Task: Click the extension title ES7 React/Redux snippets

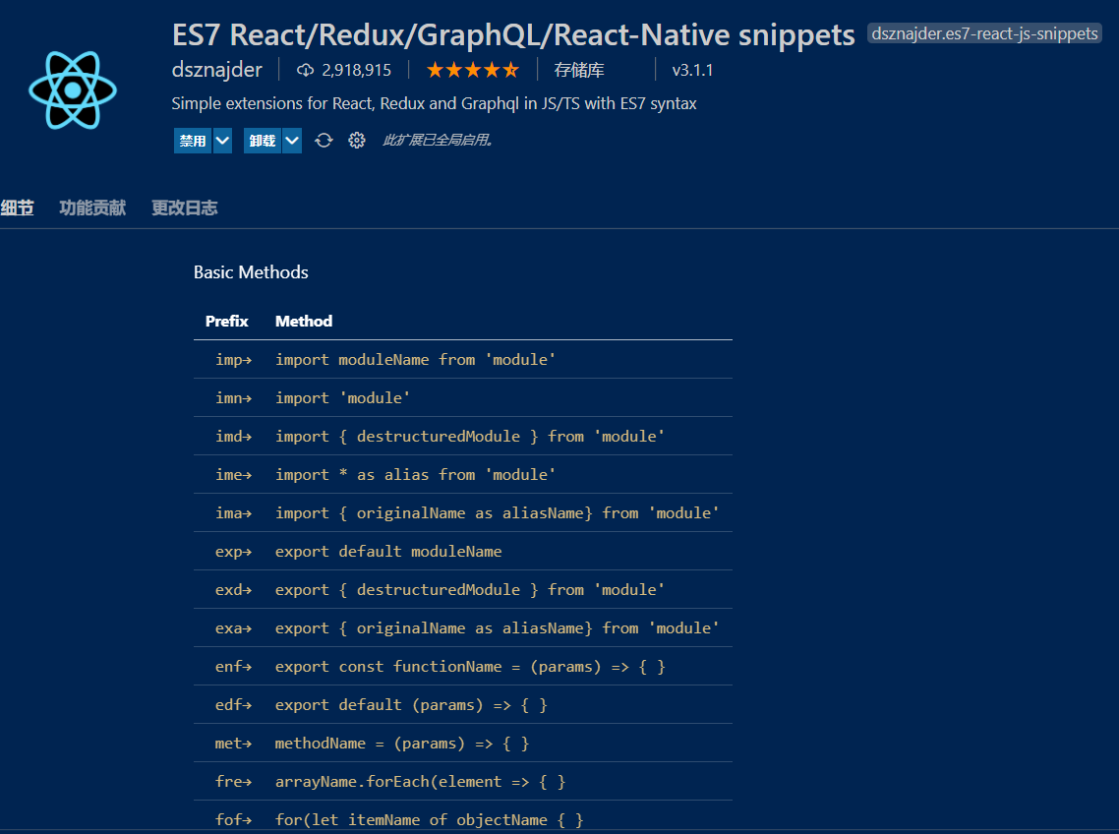Action: pyautogui.click(x=513, y=34)
